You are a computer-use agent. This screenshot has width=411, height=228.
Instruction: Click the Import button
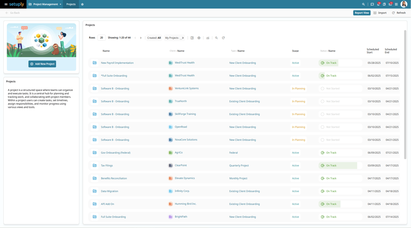380,13
